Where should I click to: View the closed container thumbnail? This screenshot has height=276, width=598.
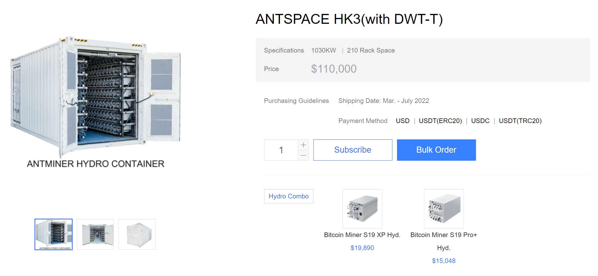(x=137, y=234)
